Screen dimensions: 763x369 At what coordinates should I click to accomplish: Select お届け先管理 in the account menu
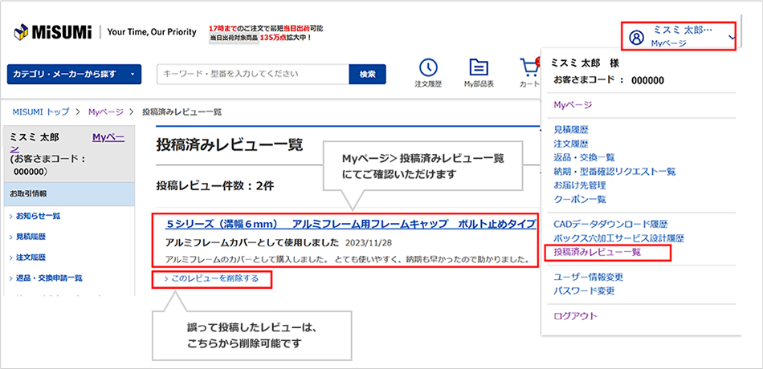(x=580, y=185)
